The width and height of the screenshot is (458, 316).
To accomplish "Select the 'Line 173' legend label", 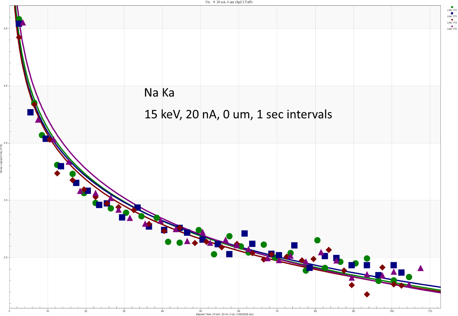I will 452,16.
